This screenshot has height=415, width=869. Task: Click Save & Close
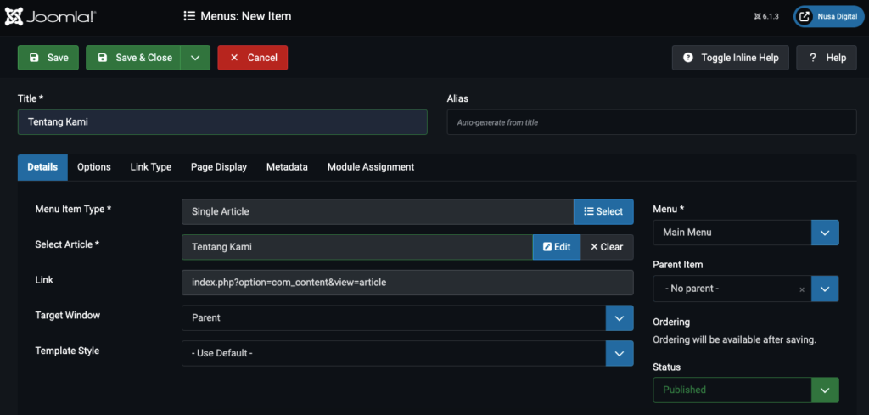(x=133, y=58)
